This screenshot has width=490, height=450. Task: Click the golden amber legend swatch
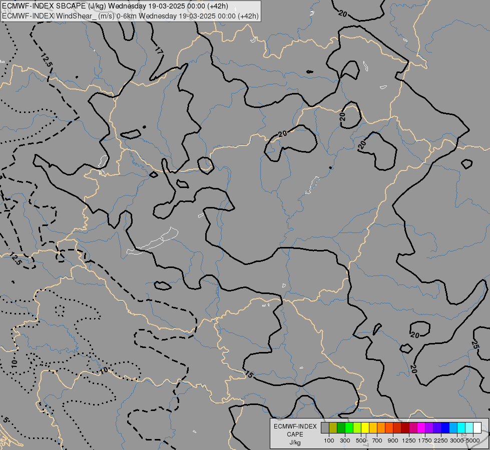coord(373,427)
